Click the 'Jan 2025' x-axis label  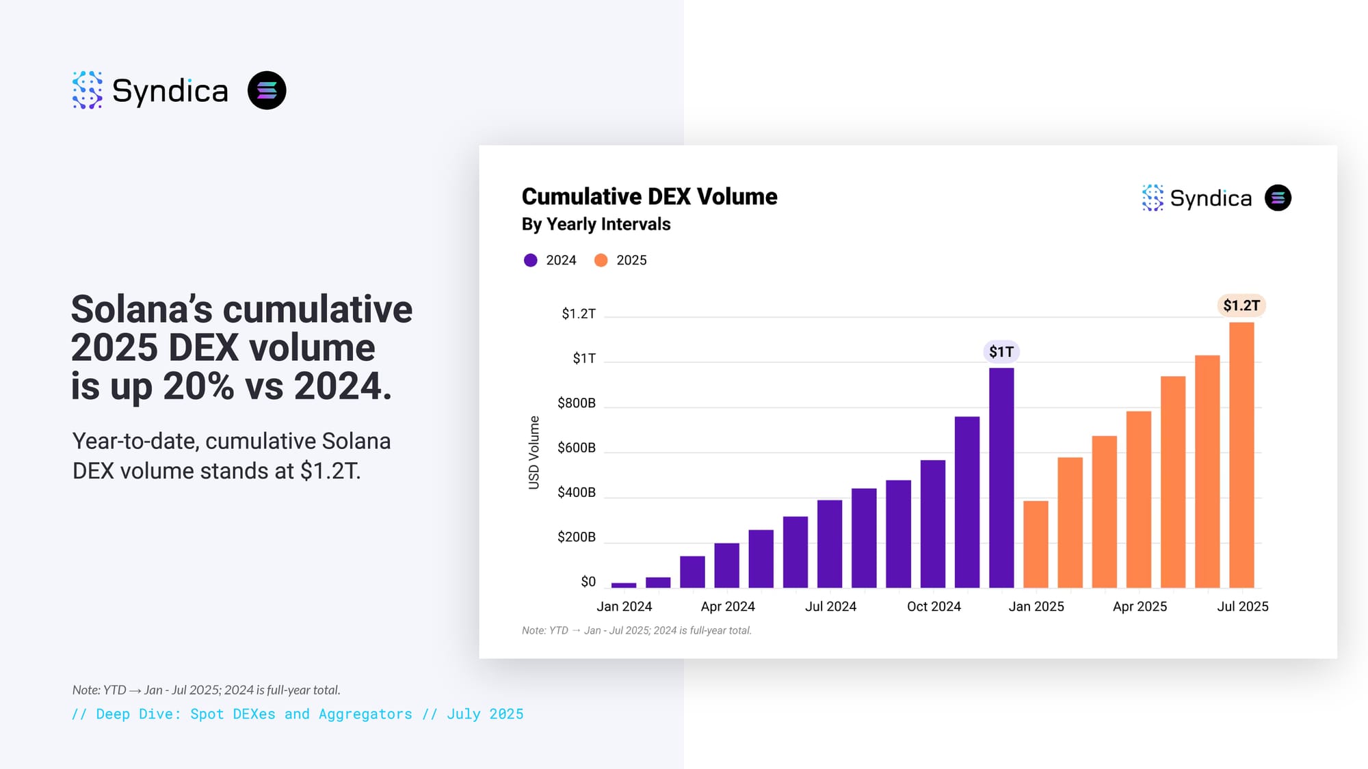(1036, 606)
